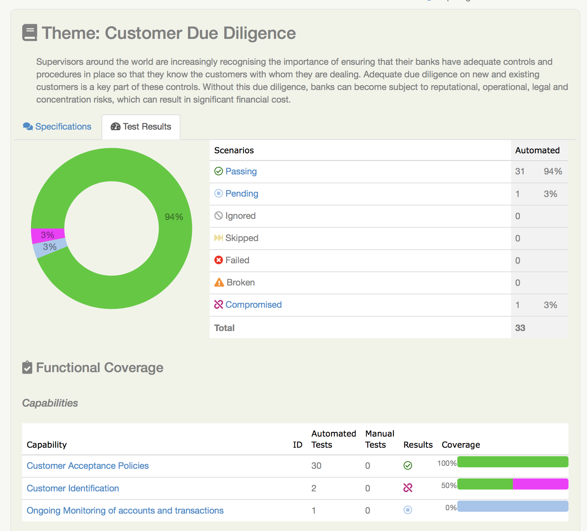The height and width of the screenshot is (531, 587).
Task: Click the orange Broken warning icon
Action: (x=219, y=283)
